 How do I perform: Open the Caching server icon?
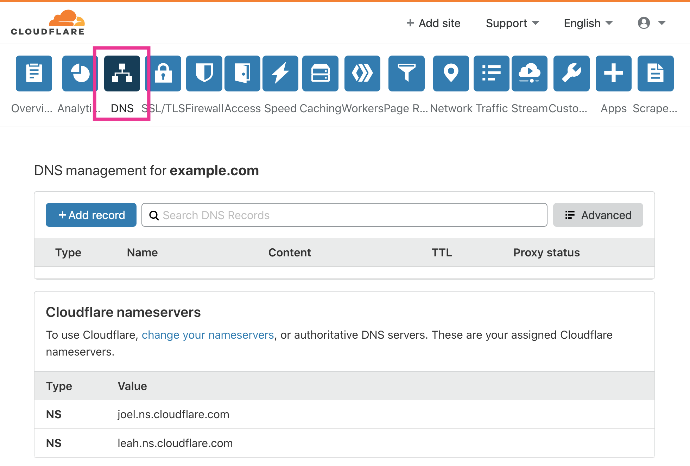tap(320, 73)
